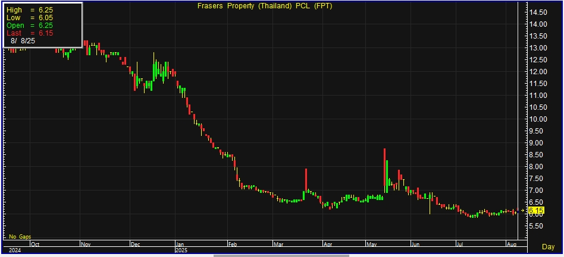564x257 pixels.
Task: Click the Mar label on the time axis
Action: tap(278, 245)
